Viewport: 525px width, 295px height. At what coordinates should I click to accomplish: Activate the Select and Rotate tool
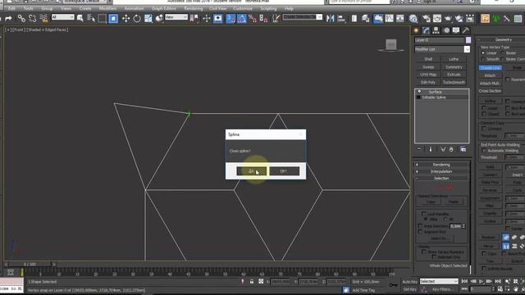click(137, 18)
